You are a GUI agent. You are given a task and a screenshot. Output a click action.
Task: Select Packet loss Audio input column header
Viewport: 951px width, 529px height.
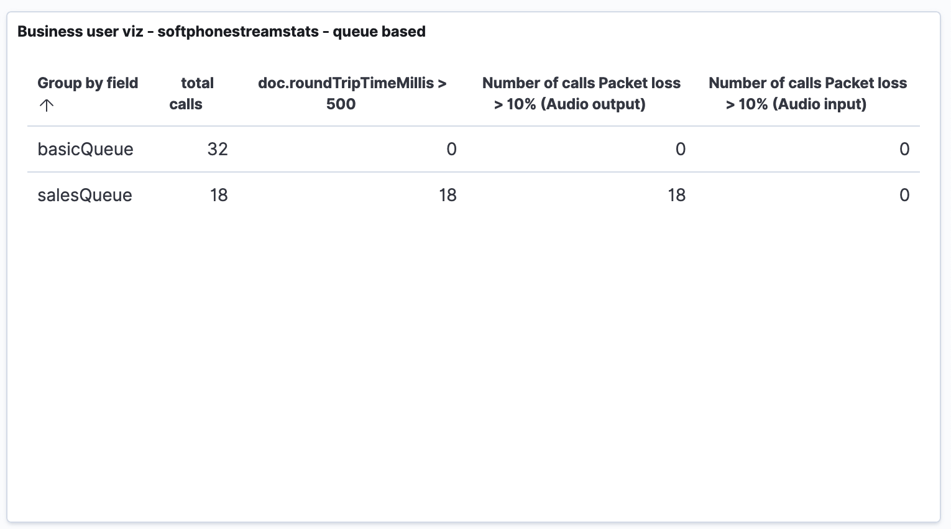(x=807, y=93)
